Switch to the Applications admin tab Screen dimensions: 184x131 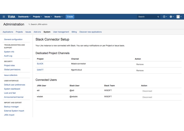pyautogui.click(x=8, y=32)
